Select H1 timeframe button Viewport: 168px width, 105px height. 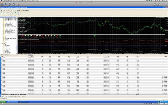[8, 16]
